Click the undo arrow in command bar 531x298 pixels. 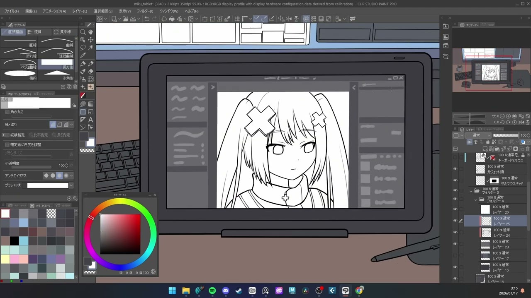146,19
